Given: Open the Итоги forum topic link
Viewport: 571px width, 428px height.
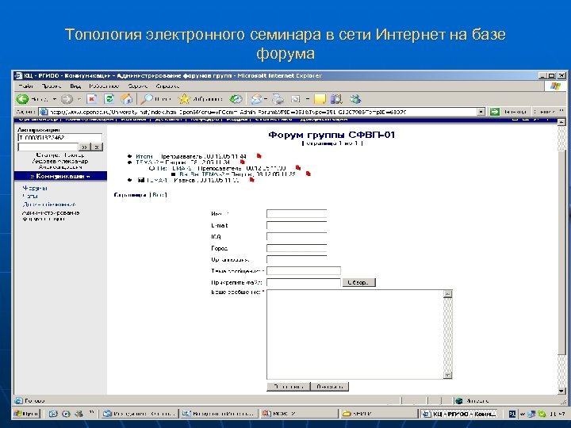Looking at the screenshot, I should 144,156.
